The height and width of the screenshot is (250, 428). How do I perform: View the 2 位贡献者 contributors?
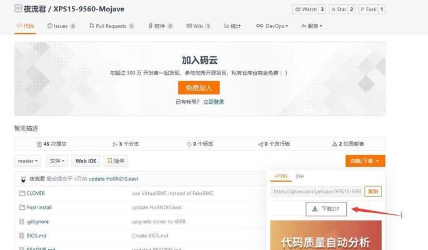[348, 144]
